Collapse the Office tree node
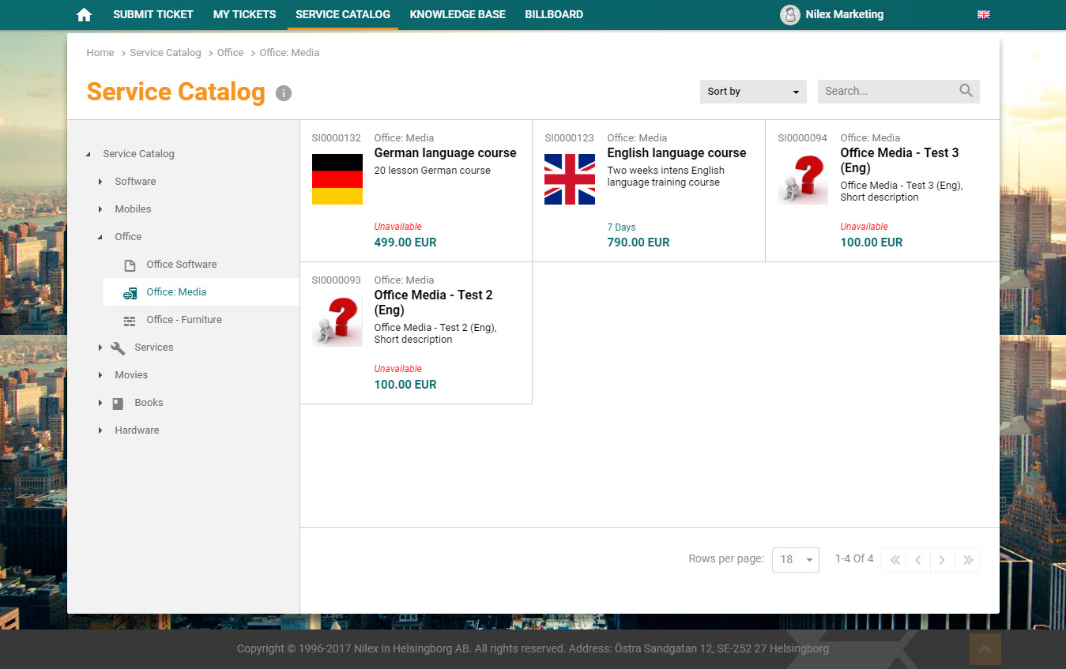Viewport: 1066px width, 669px height. pos(100,237)
